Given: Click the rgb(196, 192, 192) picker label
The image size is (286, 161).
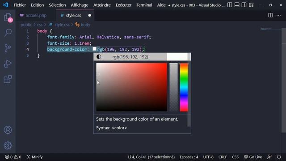Looking at the screenshot, I should pyautogui.click(x=130, y=57).
